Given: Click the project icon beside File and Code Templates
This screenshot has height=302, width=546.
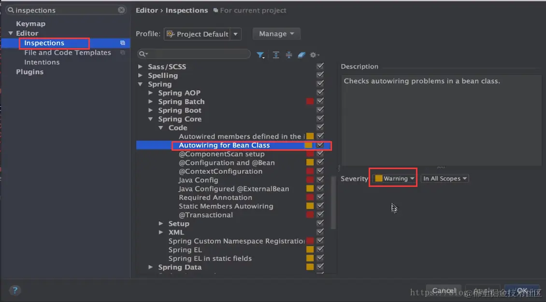Looking at the screenshot, I should tap(123, 53).
